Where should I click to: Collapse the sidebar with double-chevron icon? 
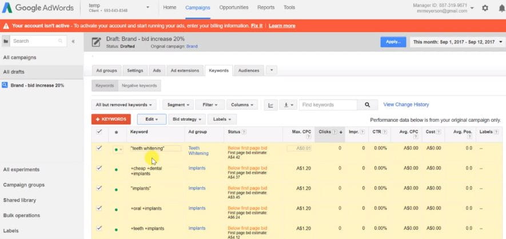73,41
